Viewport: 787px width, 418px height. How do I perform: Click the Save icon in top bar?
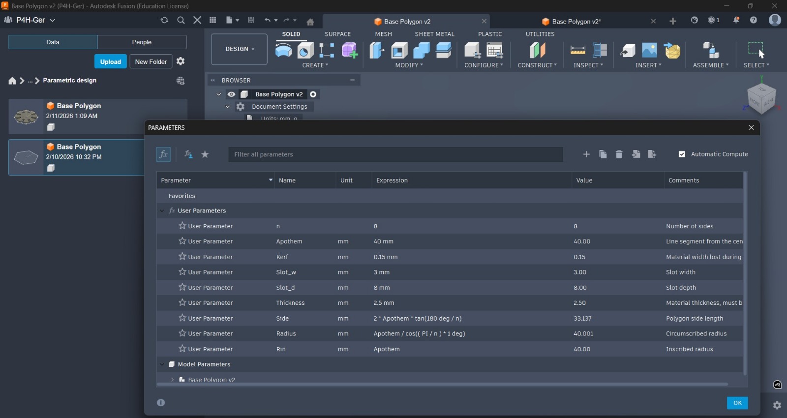pos(251,20)
